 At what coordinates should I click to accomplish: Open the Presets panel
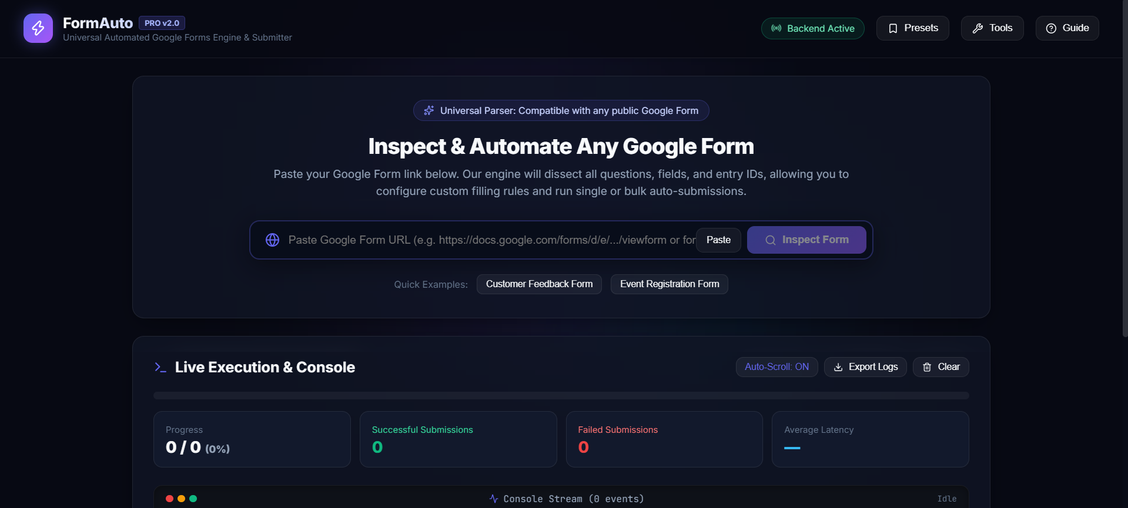[912, 28]
